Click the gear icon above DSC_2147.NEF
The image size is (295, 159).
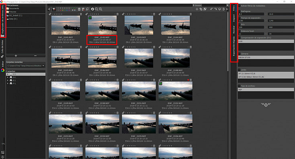pyautogui.click(x=123, y=47)
